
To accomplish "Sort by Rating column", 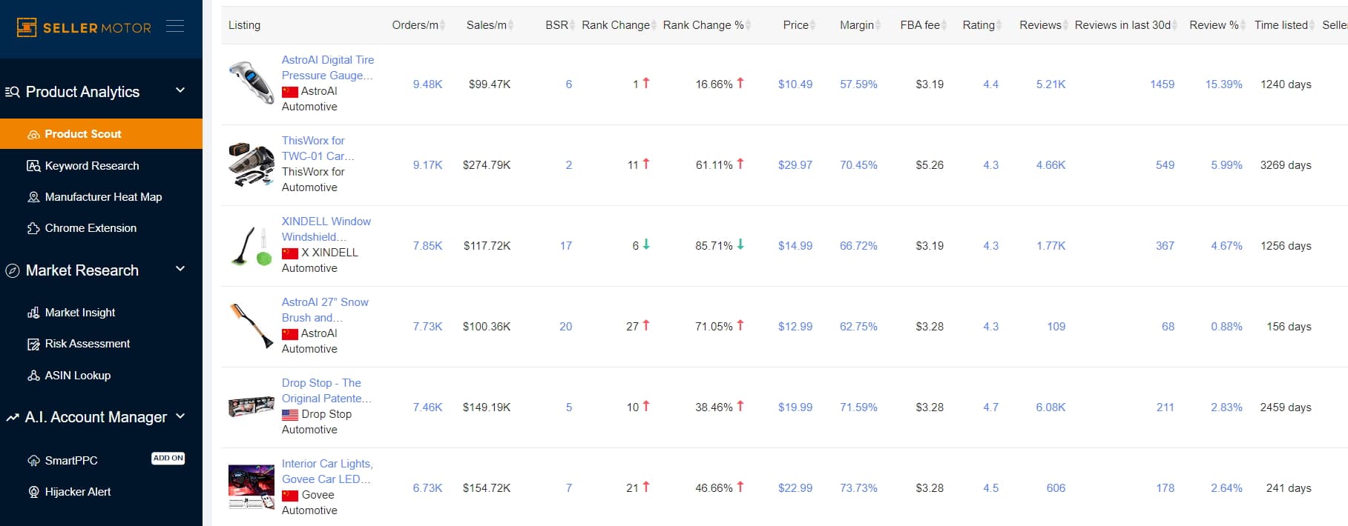I will pos(982,25).
